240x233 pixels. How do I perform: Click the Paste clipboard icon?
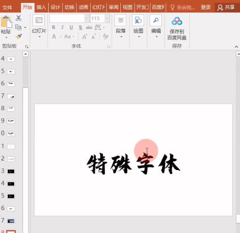point(7,22)
